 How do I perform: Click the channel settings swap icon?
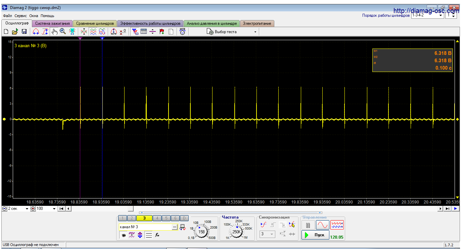click(x=183, y=227)
